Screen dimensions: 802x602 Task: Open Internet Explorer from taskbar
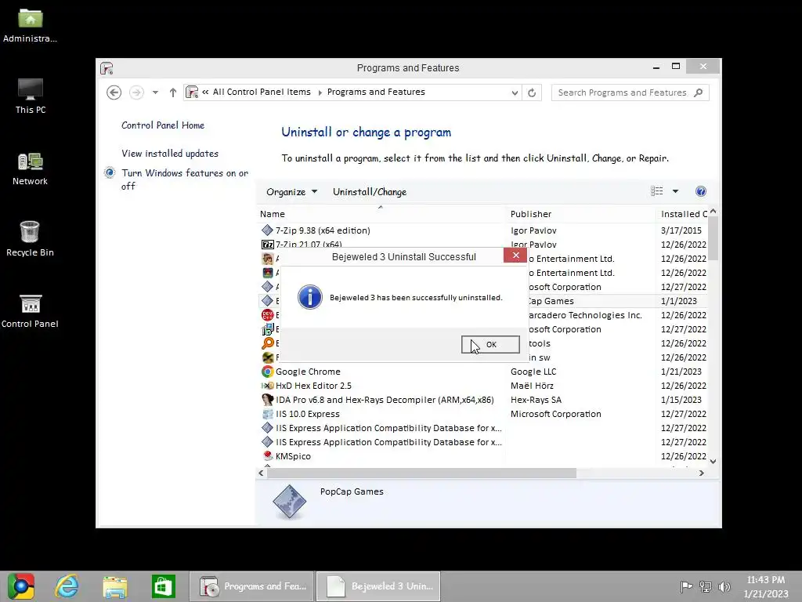tap(67, 586)
